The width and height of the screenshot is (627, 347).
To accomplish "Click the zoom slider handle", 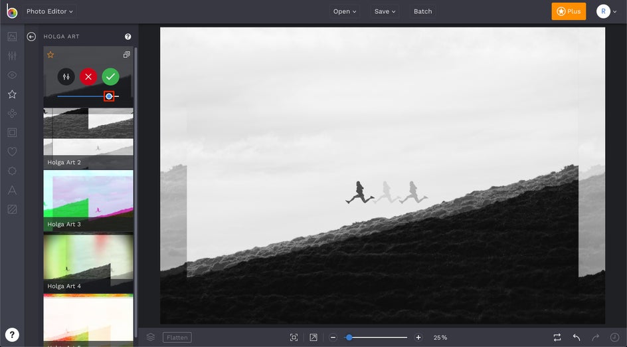I will [349, 338].
